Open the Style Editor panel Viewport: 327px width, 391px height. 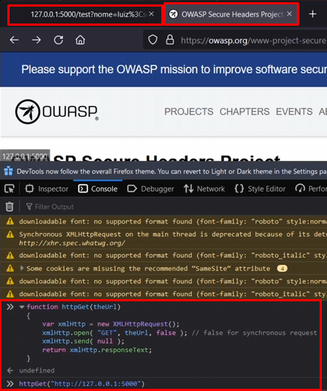260,189
